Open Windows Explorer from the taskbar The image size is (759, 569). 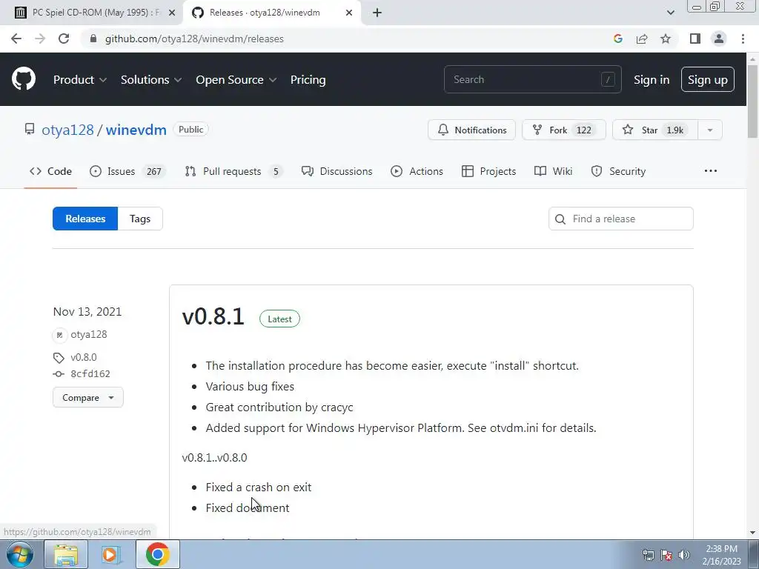[66, 554]
